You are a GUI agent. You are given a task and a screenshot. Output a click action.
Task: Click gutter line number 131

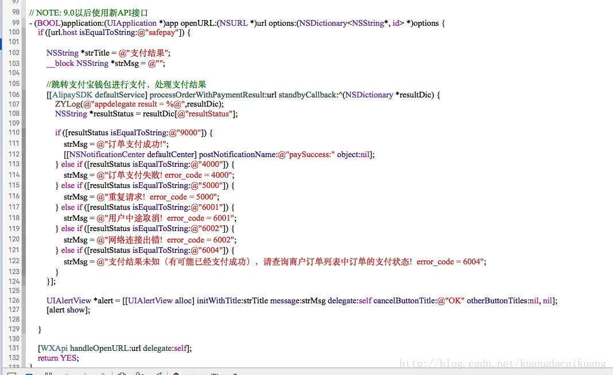14,347
